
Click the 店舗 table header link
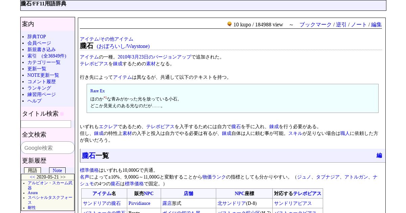(188, 194)
